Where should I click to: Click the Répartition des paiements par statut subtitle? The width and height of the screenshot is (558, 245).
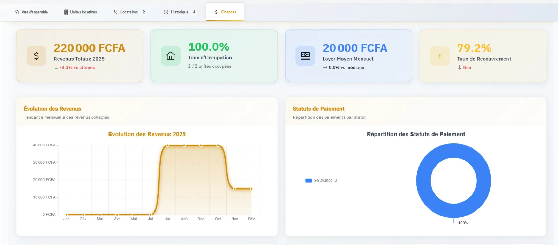click(329, 117)
